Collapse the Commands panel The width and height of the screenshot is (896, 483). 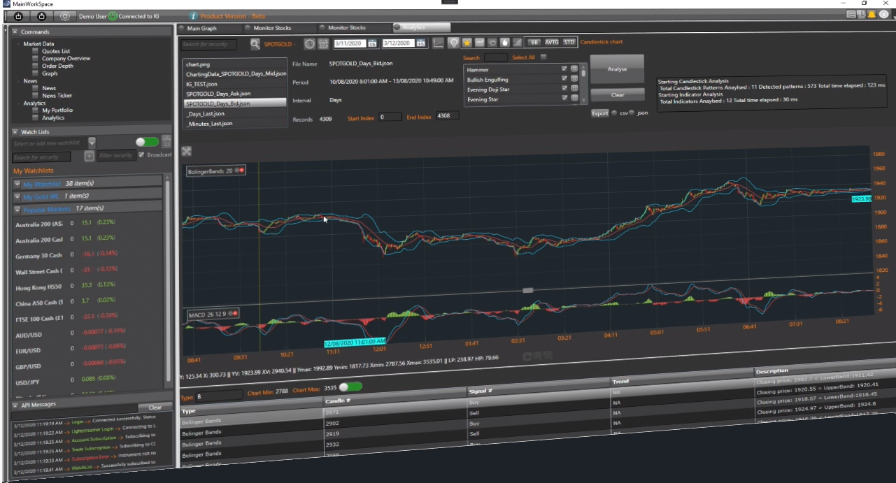[15, 32]
